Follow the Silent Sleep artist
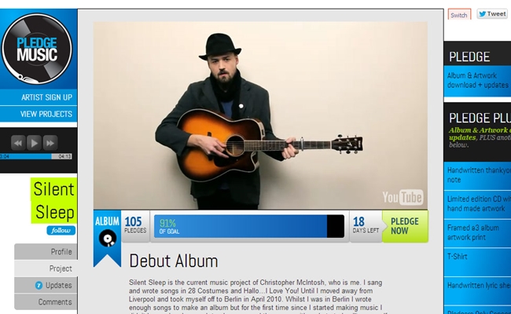The image size is (511, 314). click(61, 230)
